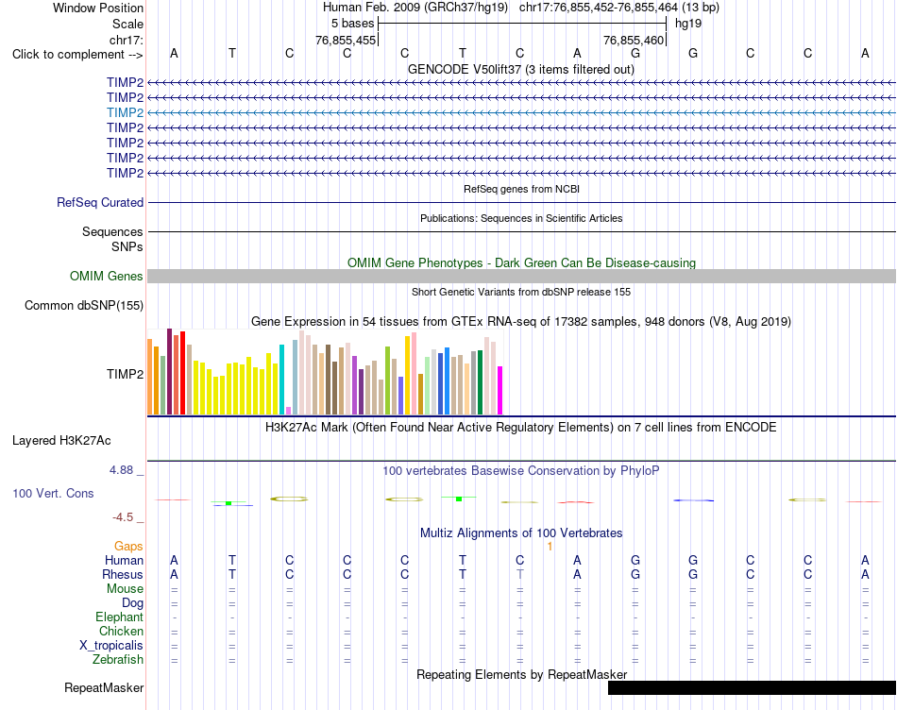
Task: Click the GENCODE V50lift37 track title
Action: [x=521, y=70]
